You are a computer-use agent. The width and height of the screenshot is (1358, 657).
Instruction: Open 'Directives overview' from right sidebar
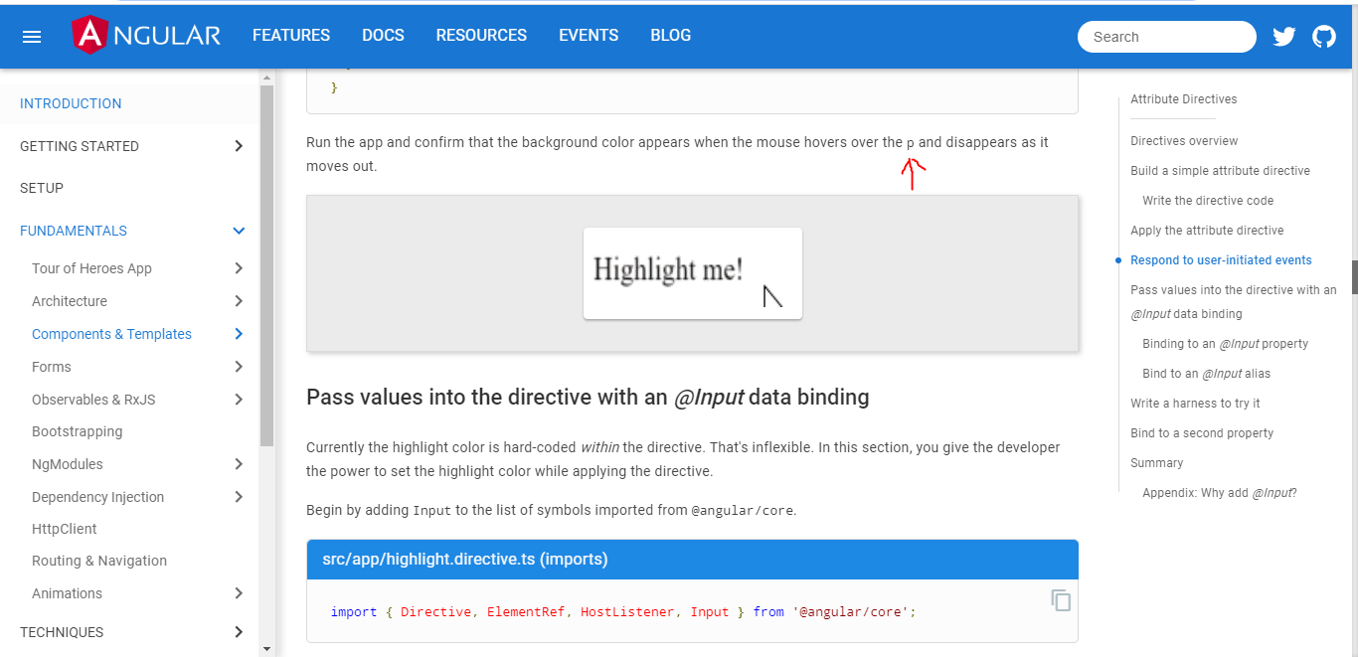tap(1183, 140)
